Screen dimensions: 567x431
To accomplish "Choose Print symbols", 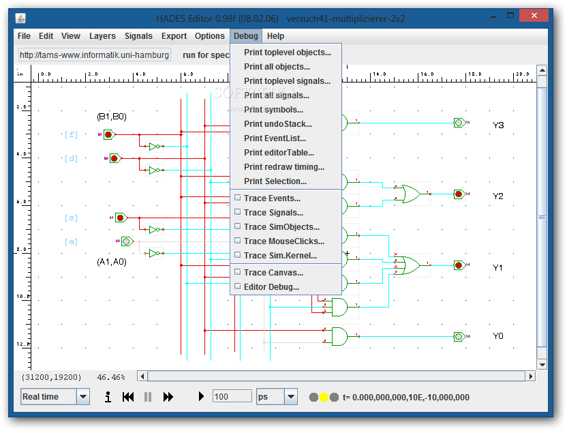I will click(x=286, y=109).
